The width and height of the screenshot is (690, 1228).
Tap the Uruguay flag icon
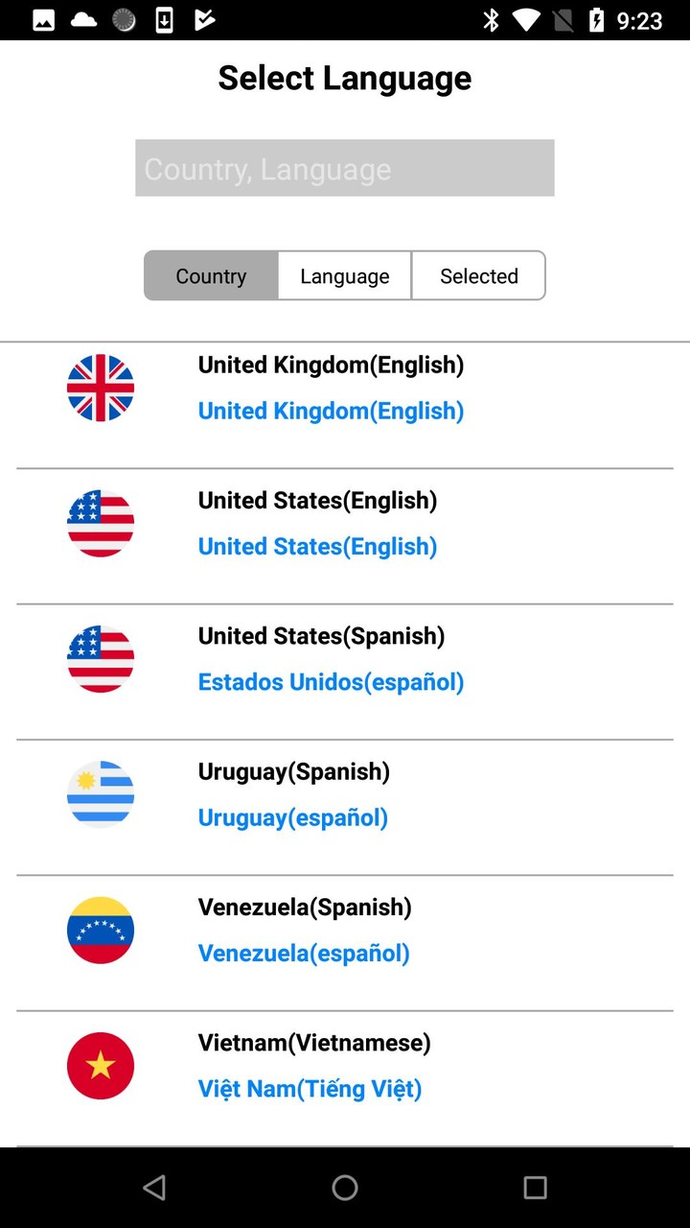(x=101, y=794)
